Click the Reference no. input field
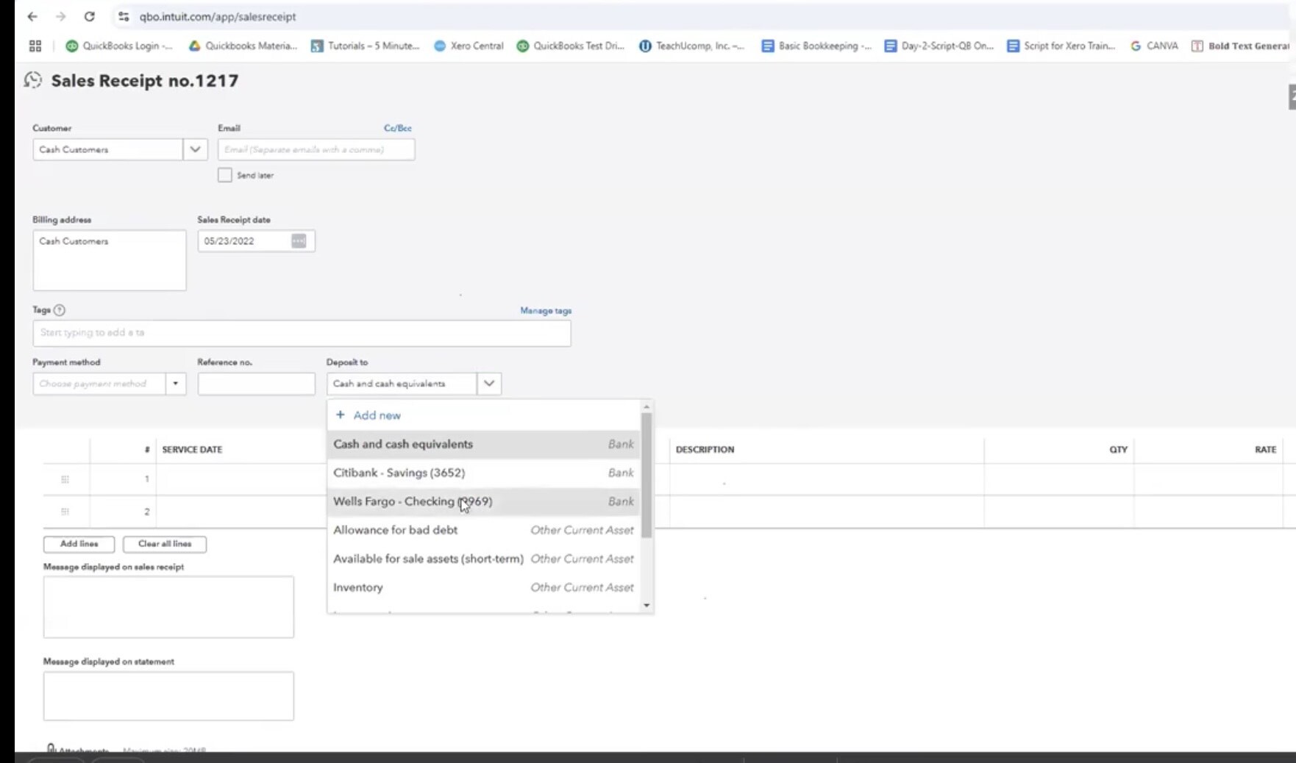This screenshot has width=1296, height=763. 256,384
